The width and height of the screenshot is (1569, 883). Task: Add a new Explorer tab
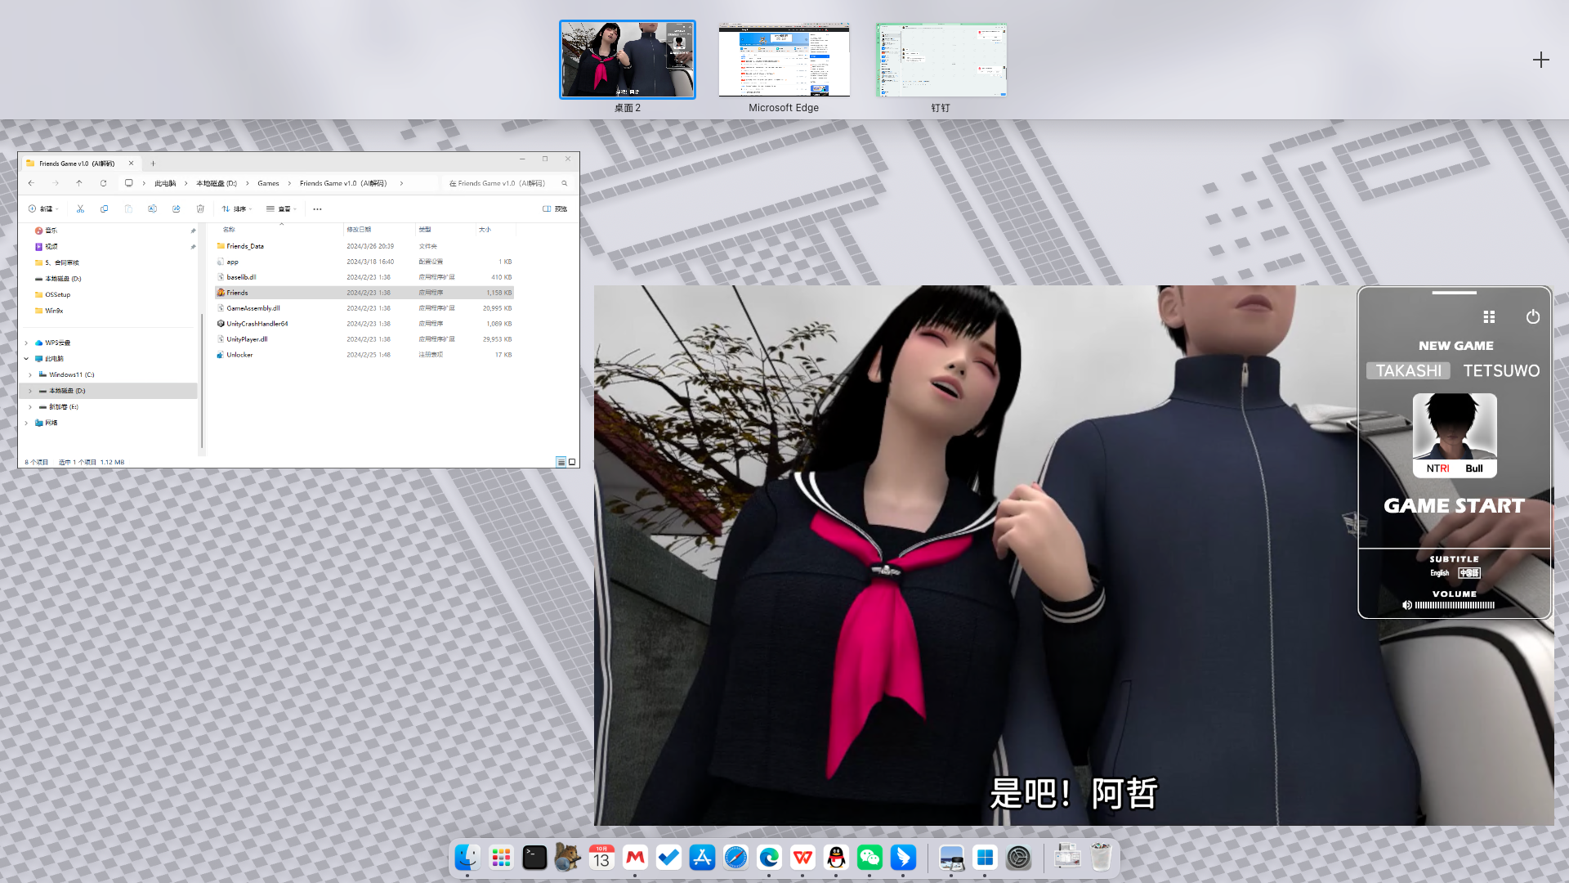point(153,163)
